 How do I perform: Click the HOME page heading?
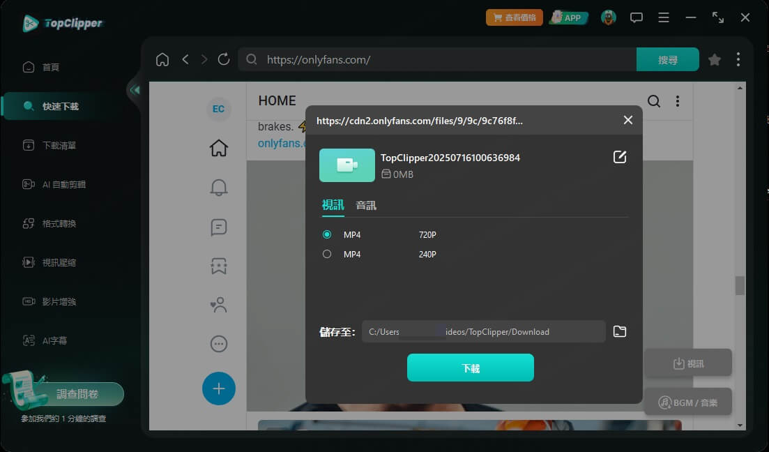click(277, 100)
